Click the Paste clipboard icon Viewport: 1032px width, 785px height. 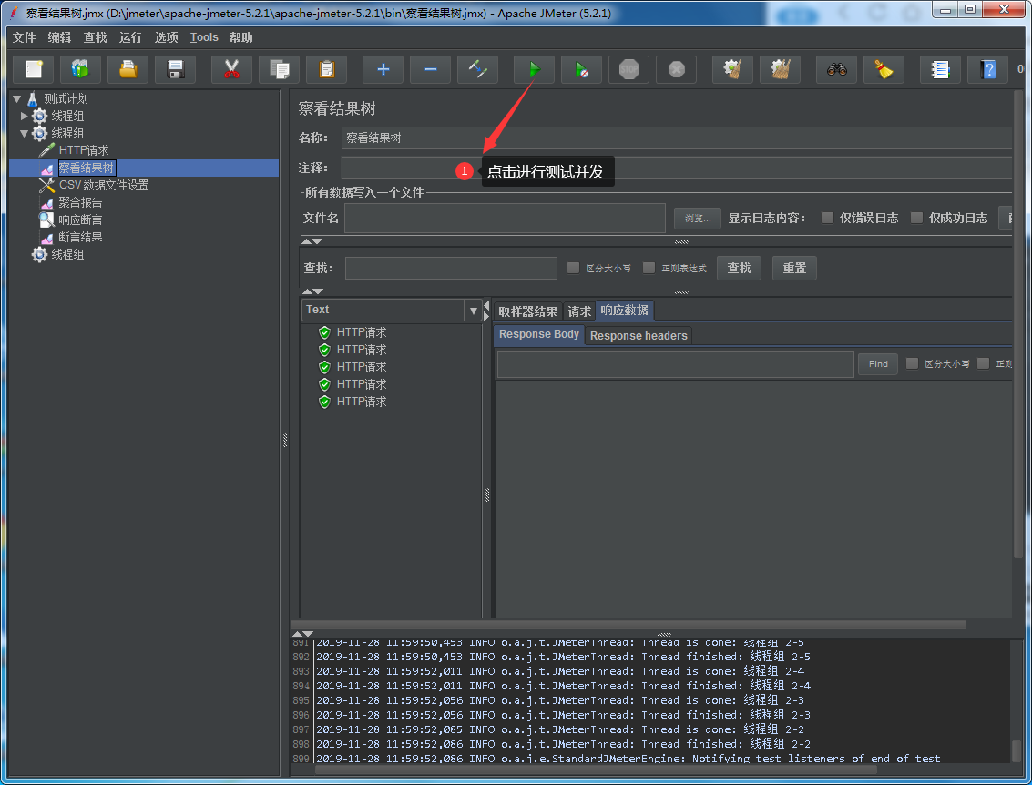(326, 70)
